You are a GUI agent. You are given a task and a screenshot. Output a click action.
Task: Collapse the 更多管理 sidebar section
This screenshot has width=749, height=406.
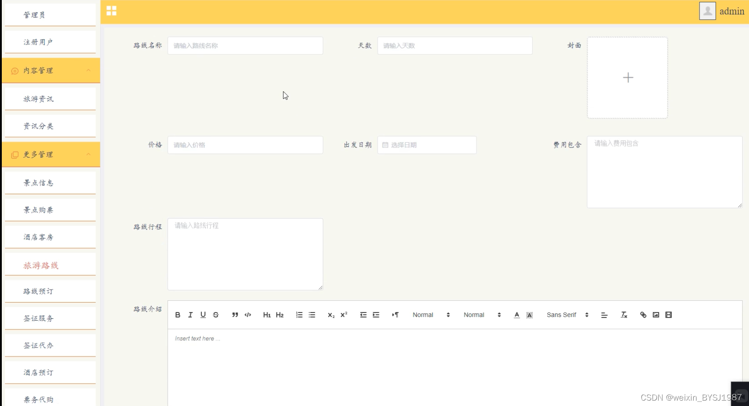[x=51, y=154]
